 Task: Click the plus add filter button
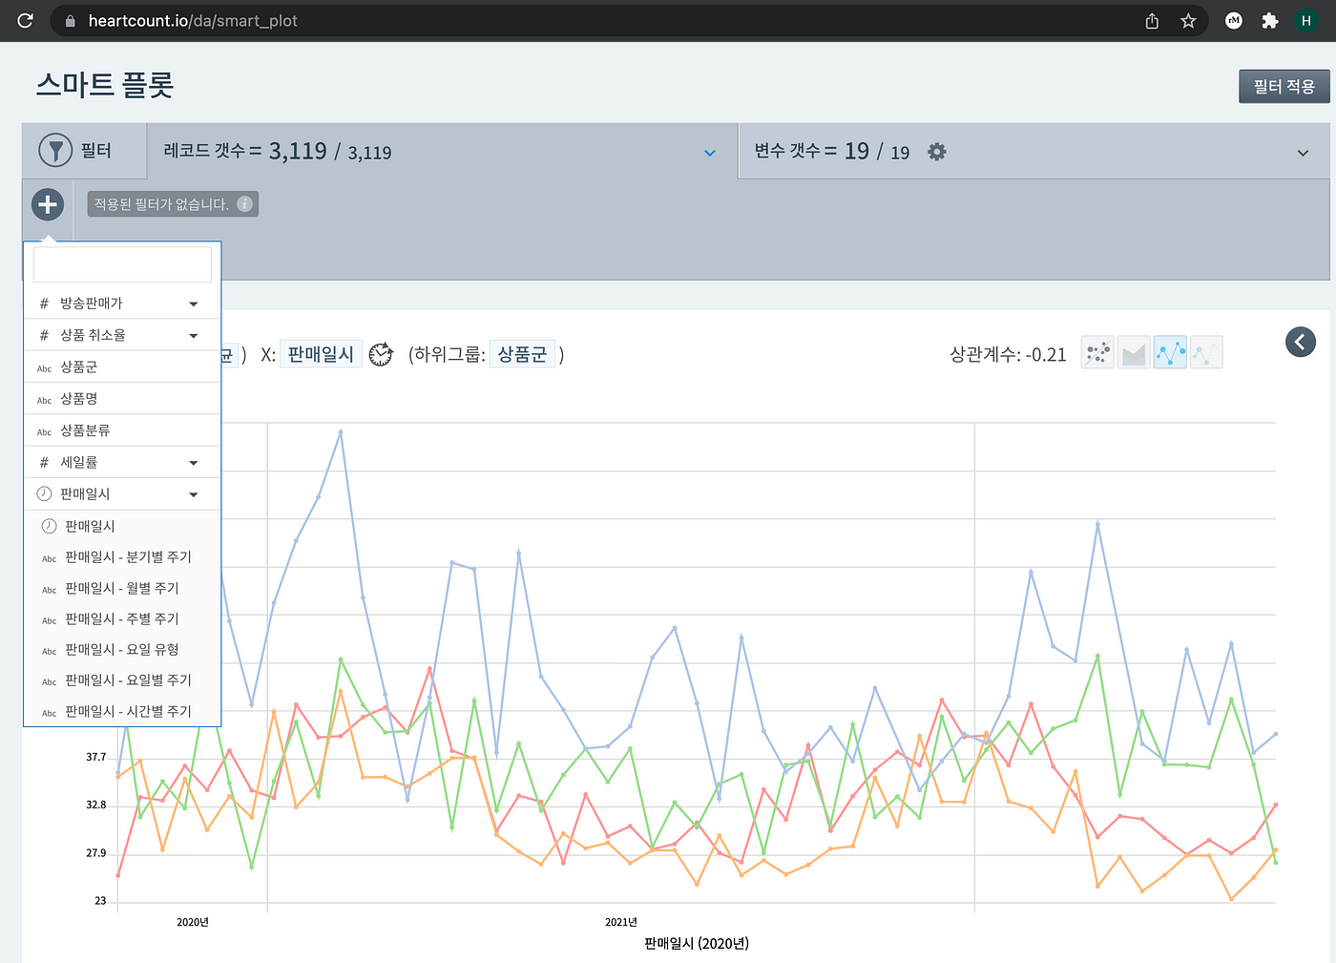point(48,204)
